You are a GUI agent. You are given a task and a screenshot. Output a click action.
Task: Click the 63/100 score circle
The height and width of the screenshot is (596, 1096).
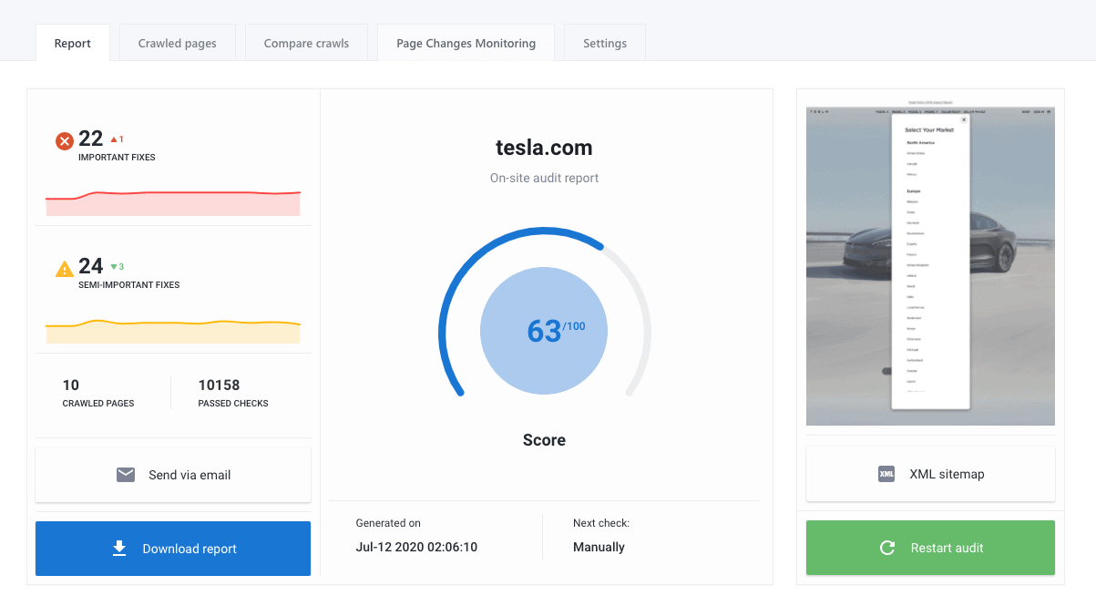pos(544,331)
